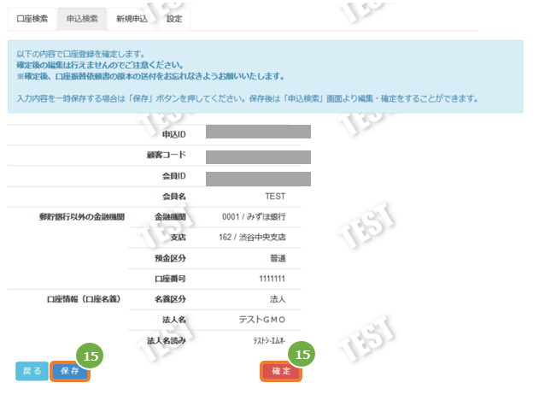Screen dimensions: 539x406
Task: Click the 入力内容を一時保存 instruction line
Action: 248,99
